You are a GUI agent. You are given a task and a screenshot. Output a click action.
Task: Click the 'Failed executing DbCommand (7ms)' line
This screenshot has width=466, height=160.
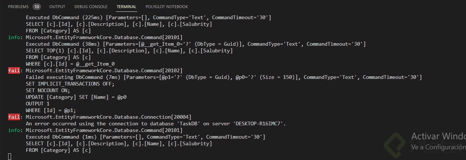[x=224, y=77]
